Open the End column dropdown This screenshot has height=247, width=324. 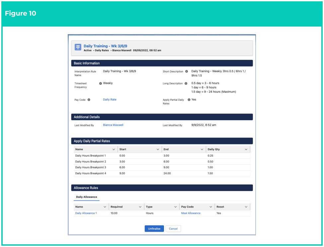point(202,149)
